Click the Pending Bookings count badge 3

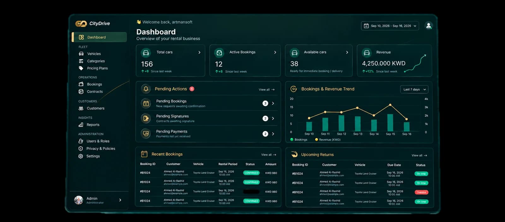pos(265,103)
